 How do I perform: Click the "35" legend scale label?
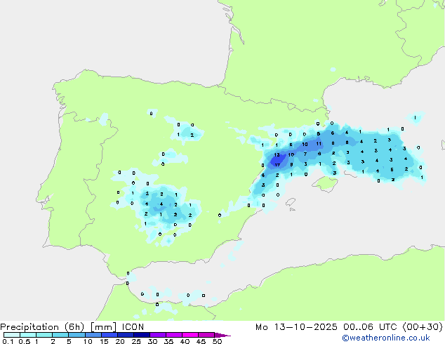point(168,341)
